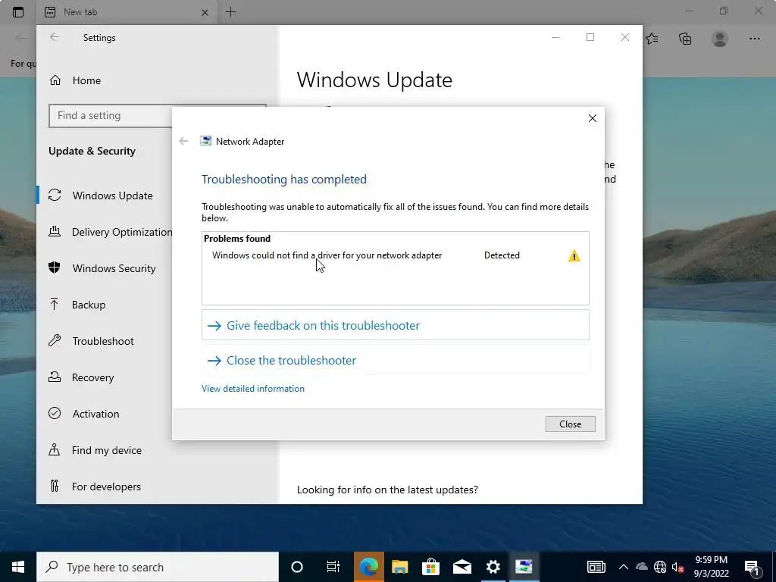Click the muted speaker volume icon
This screenshot has height=582, width=776.
[677, 567]
